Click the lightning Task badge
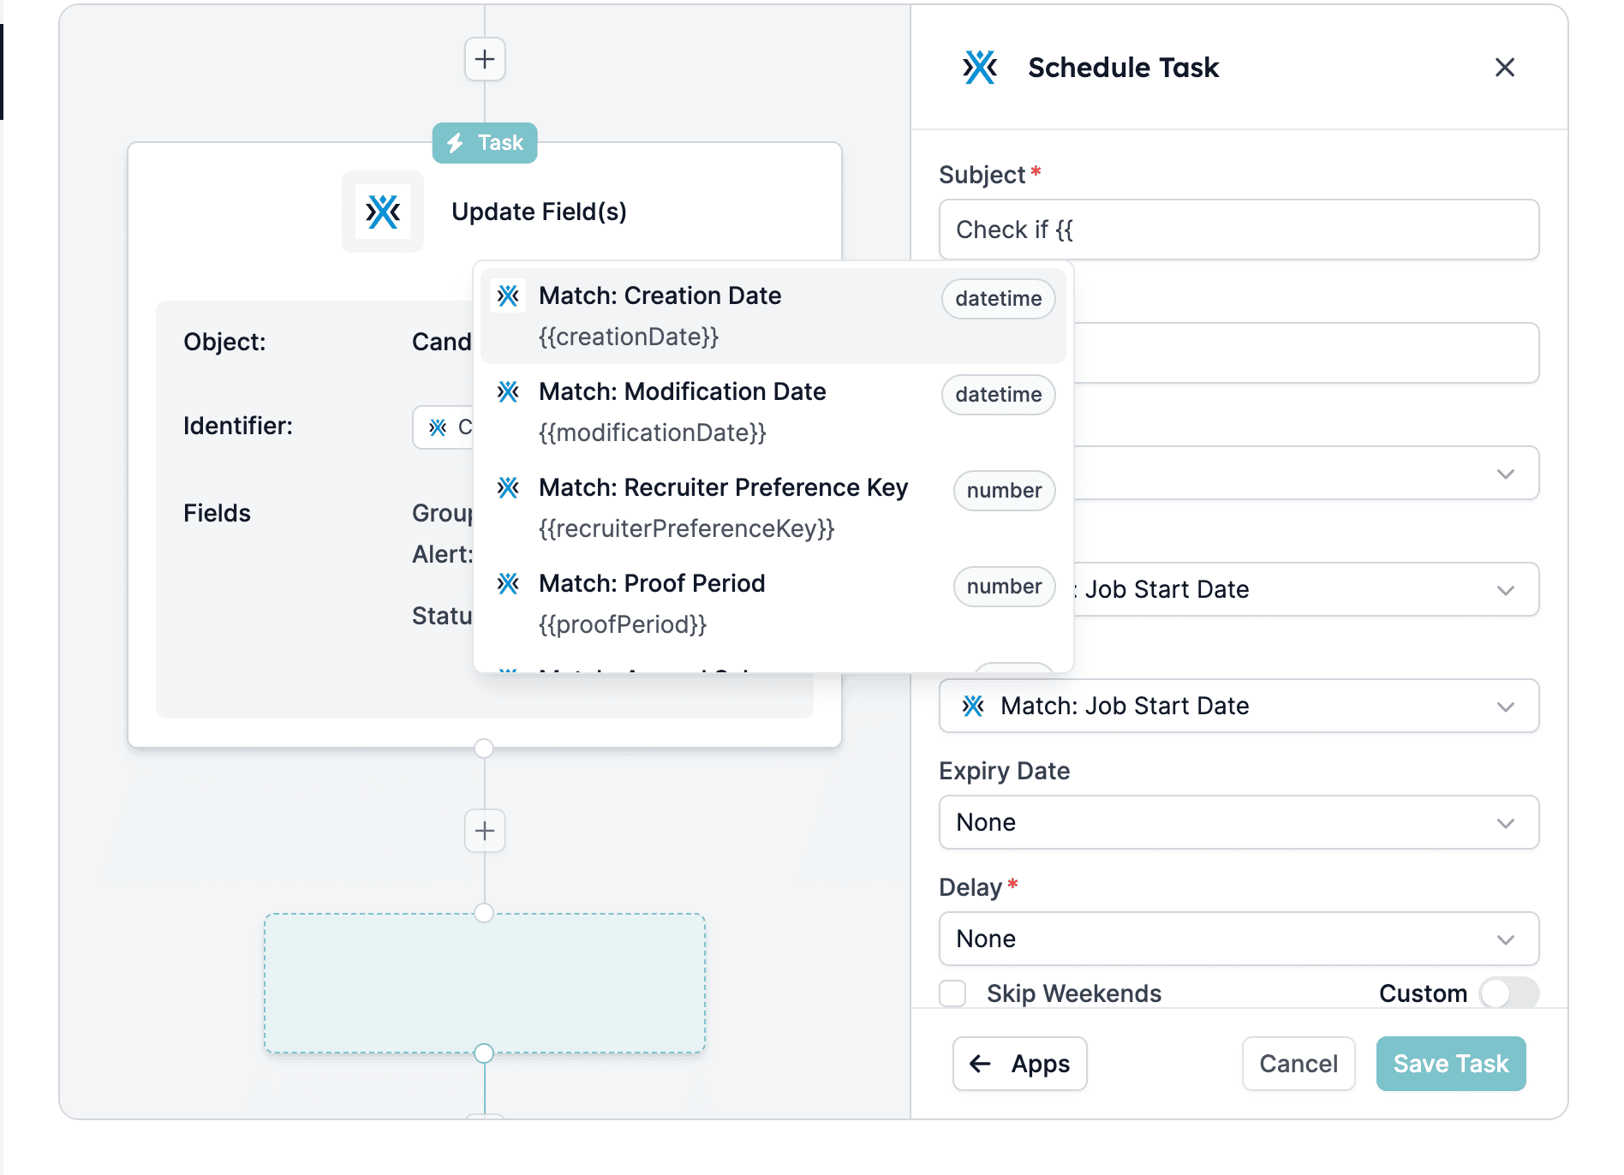 (x=485, y=143)
